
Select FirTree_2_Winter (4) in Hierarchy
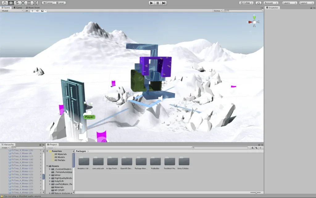[x=22, y=153]
